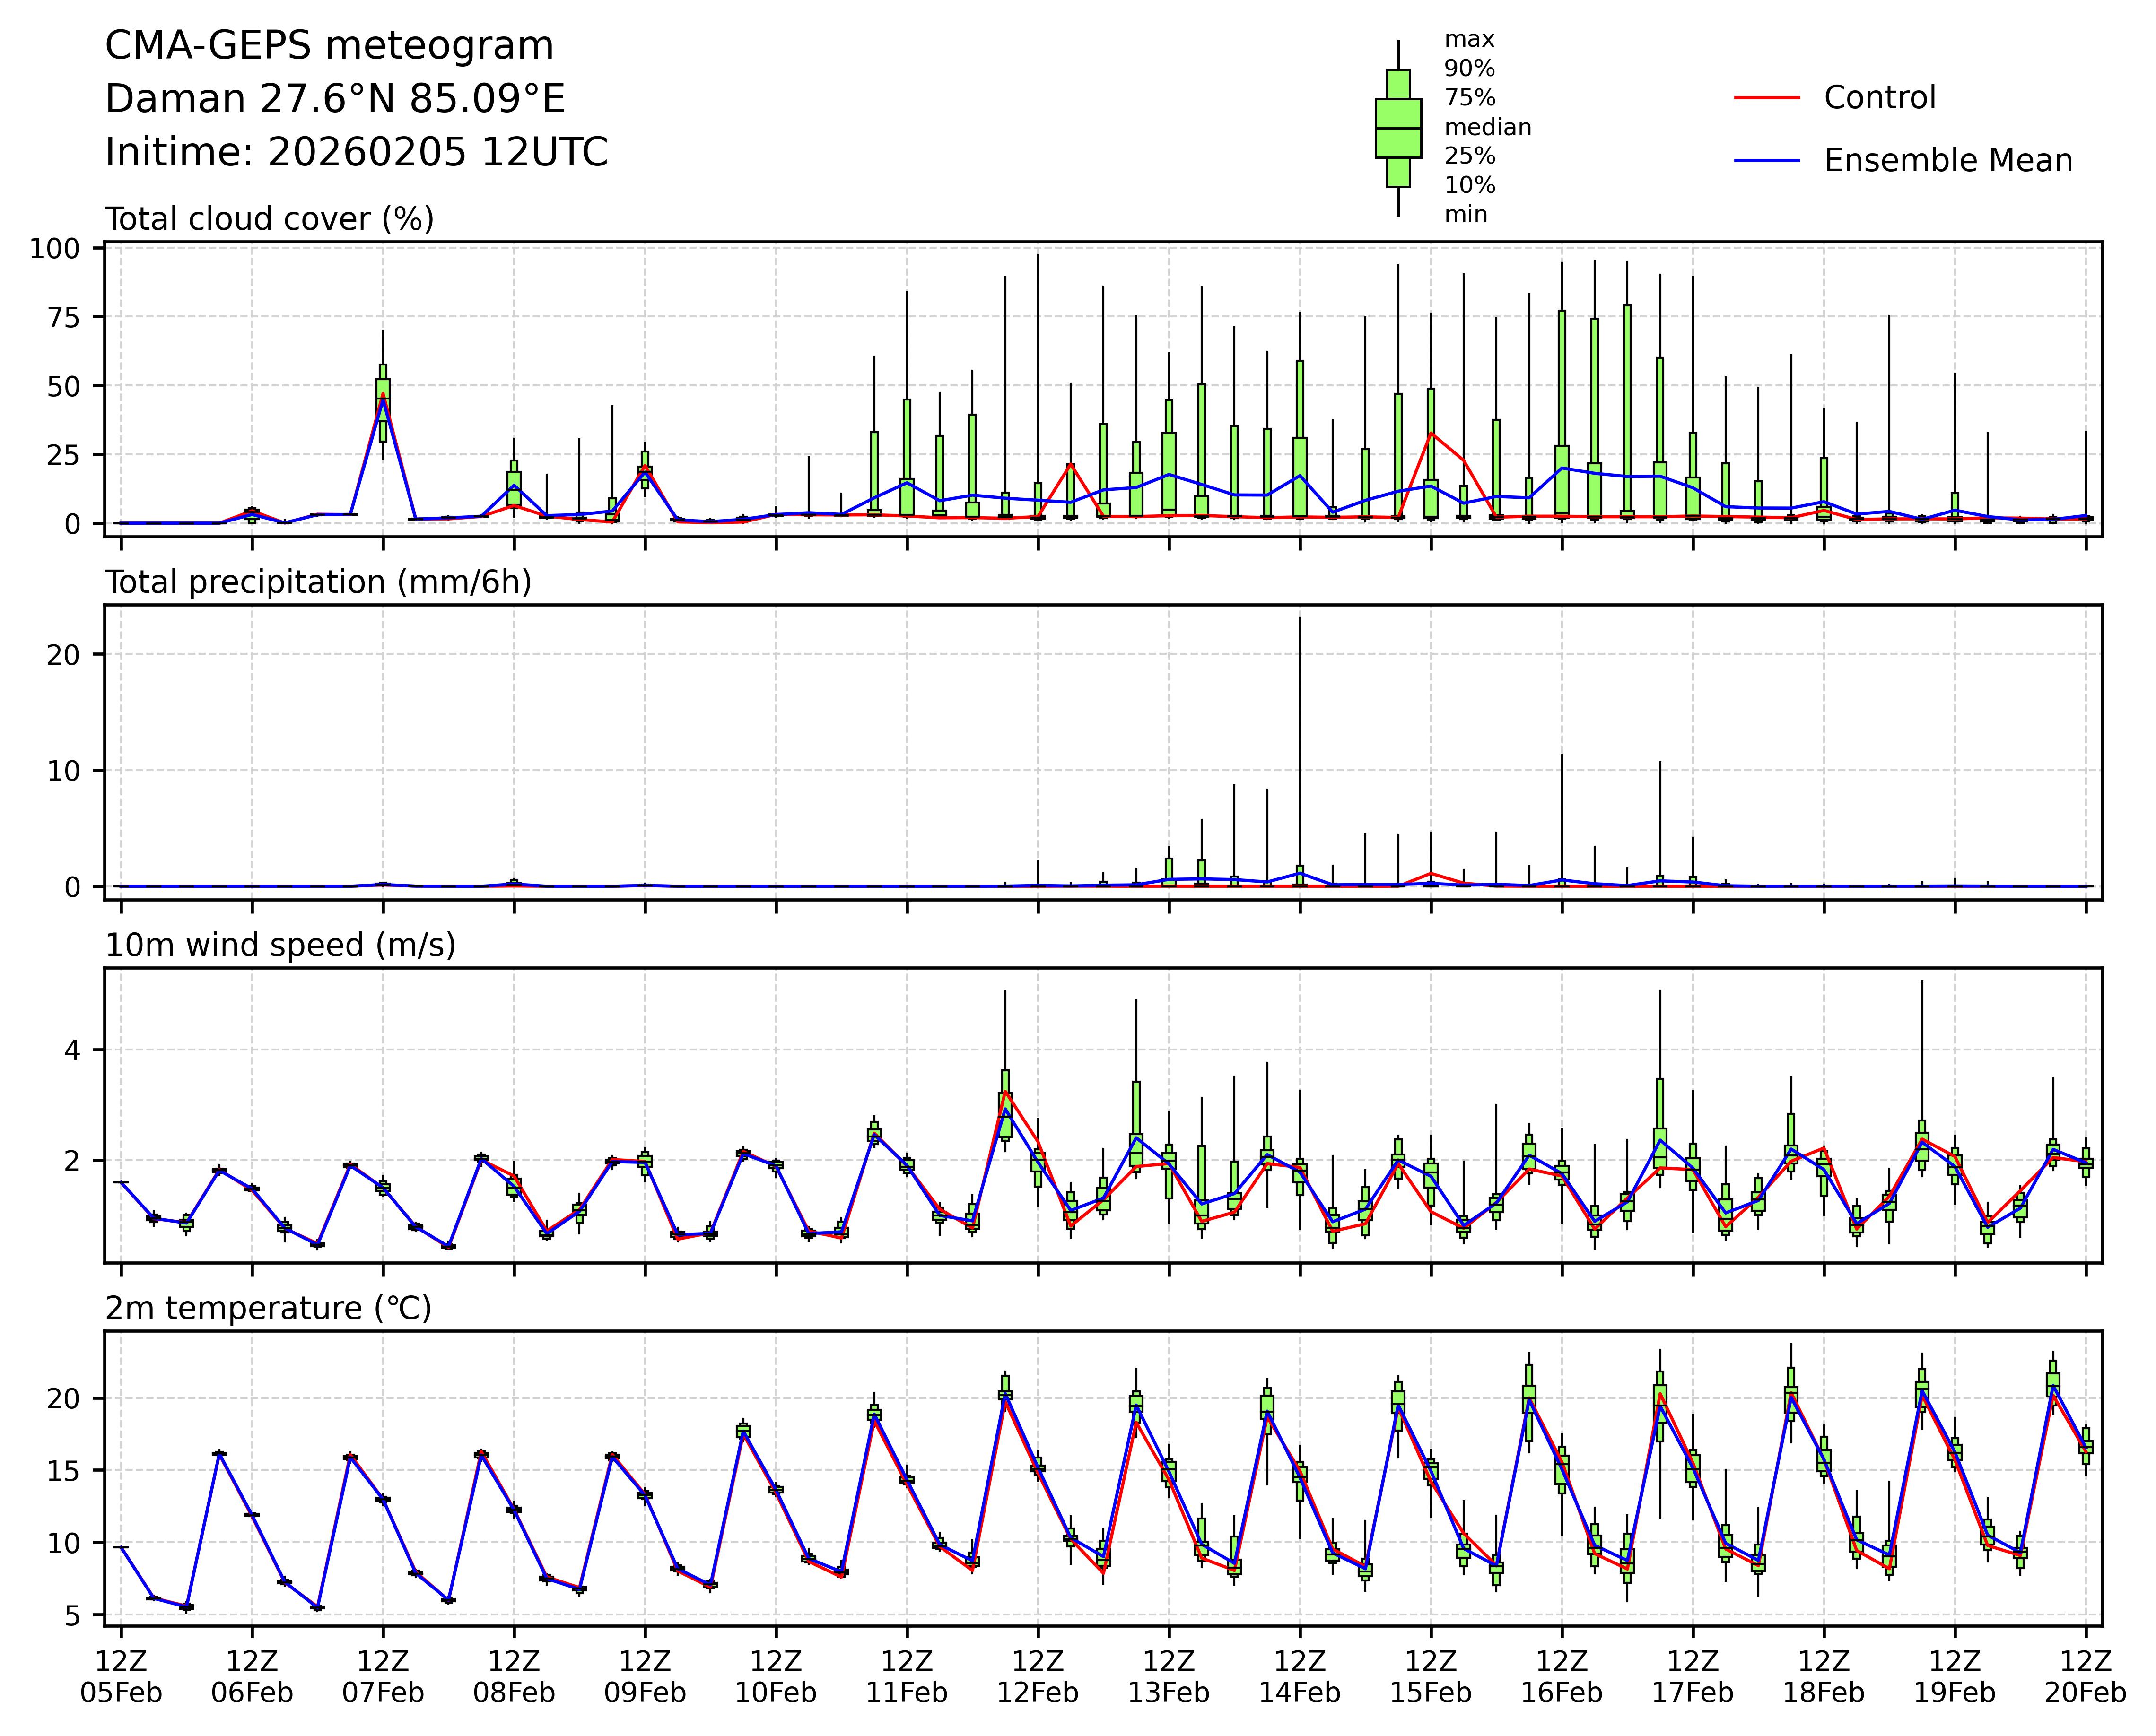Click the '12Z 10Feb' x-axis label

tap(776, 1677)
